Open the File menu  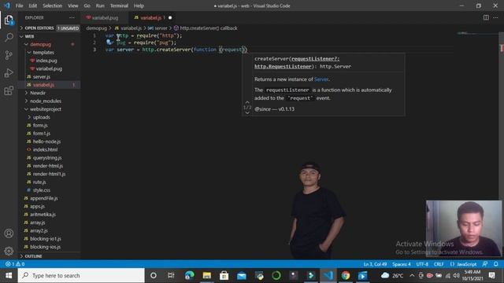click(19, 6)
